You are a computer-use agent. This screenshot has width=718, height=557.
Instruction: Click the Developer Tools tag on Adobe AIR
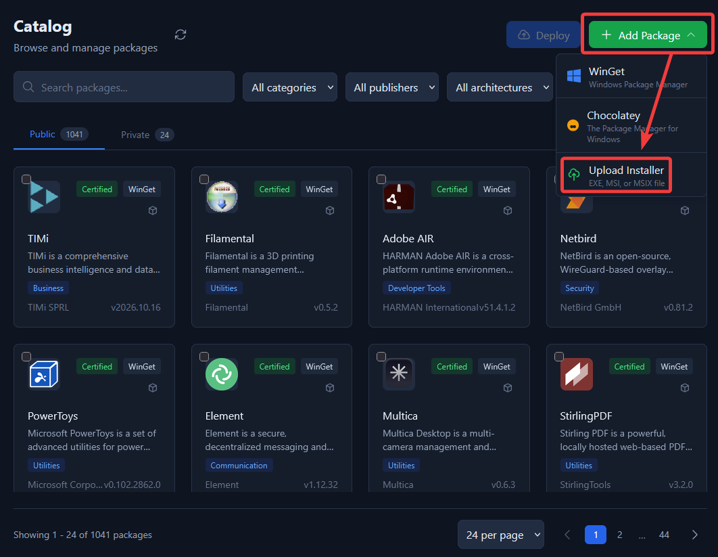pyautogui.click(x=416, y=288)
